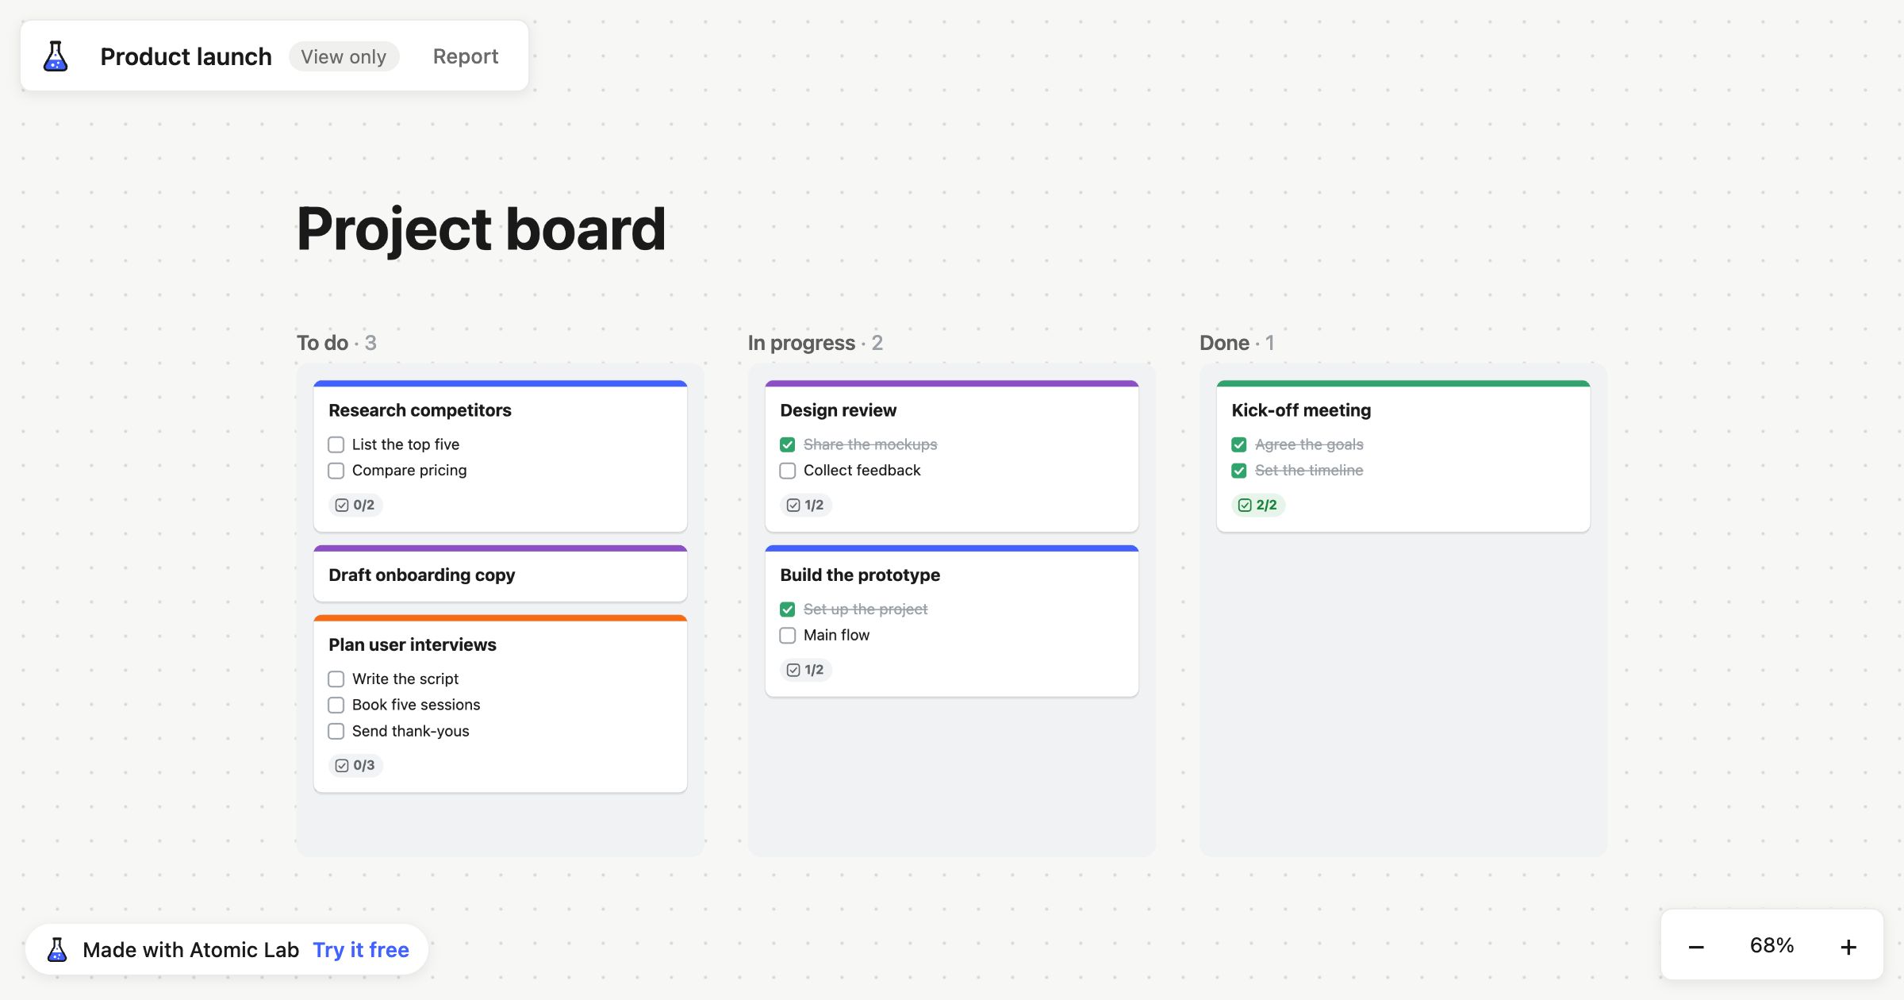Open the Research competitors card title
The image size is (1904, 1000).
420,410
